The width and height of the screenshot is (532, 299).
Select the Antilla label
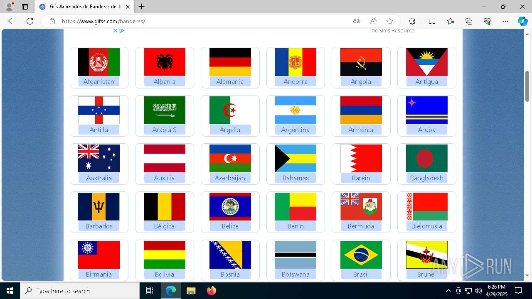pyautogui.click(x=99, y=130)
